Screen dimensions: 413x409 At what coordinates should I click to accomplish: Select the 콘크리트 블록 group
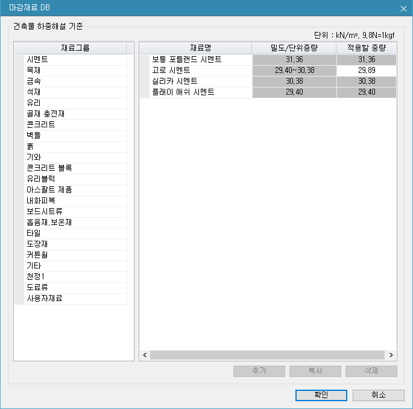(75, 168)
